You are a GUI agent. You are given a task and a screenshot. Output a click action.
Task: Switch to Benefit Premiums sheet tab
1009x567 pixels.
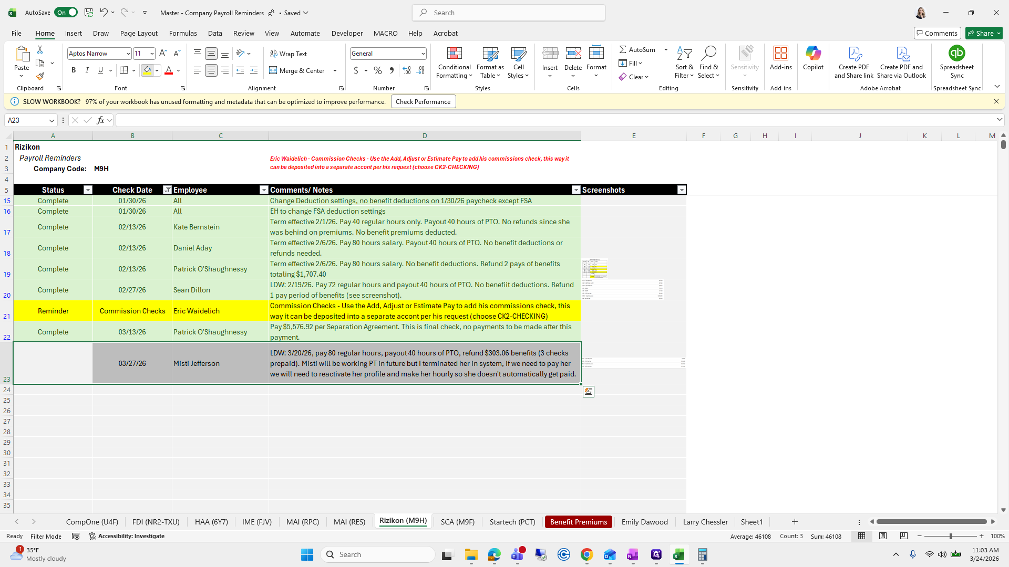(578, 522)
